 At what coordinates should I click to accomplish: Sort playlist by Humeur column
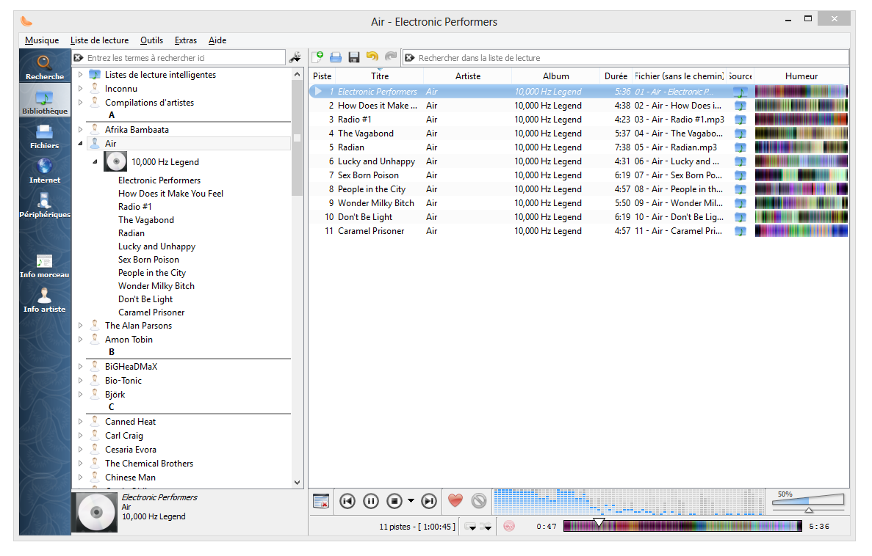pyautogui.click(x=801, y=76)
